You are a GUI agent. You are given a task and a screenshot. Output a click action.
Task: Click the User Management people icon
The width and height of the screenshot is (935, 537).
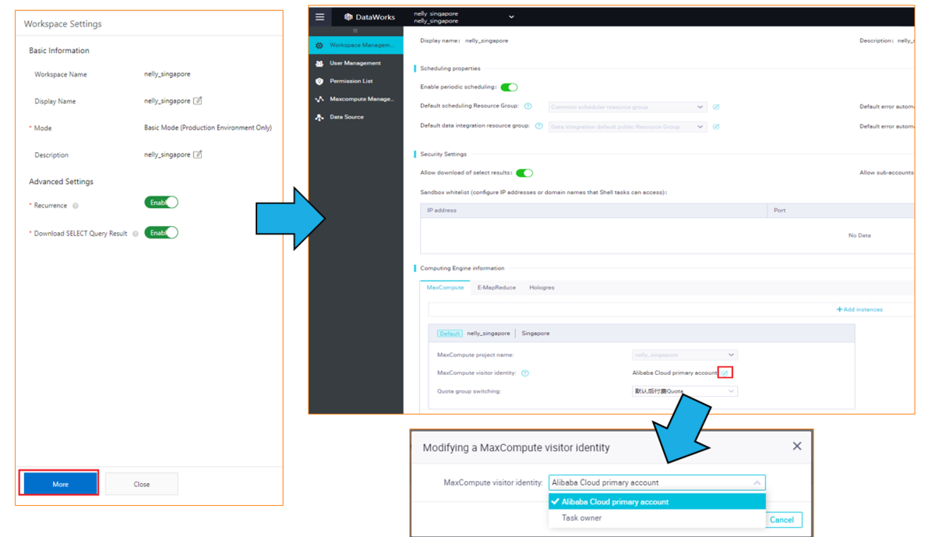point(319,63)
